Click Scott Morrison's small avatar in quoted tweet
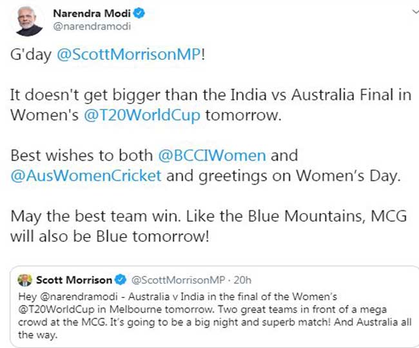The height and width of the screenshot is (348, 419). [x=24, y=280]
